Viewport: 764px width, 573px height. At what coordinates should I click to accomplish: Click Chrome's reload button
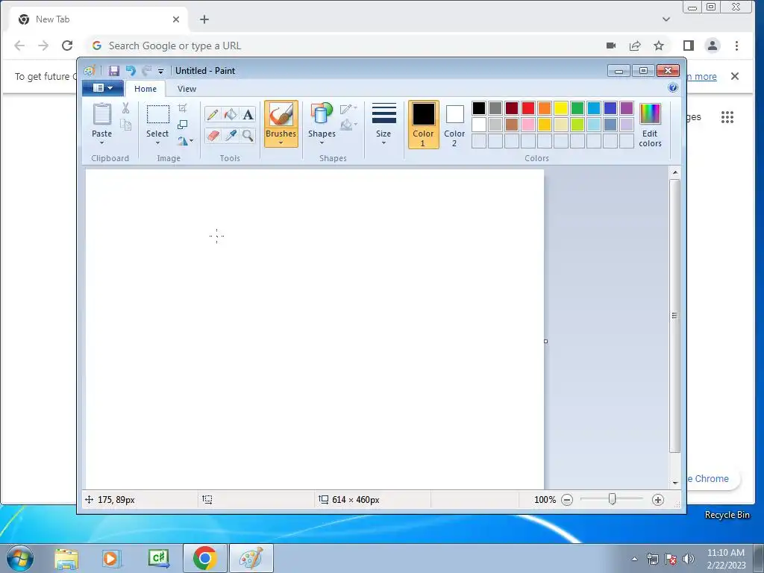[67, 46]
